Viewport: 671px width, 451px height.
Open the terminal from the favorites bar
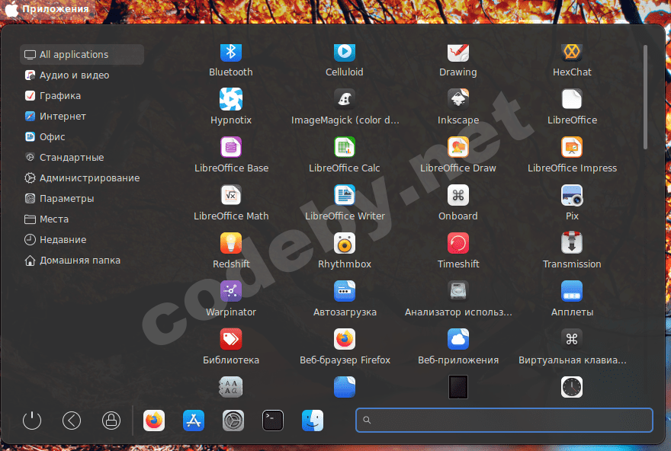(272, 420)
